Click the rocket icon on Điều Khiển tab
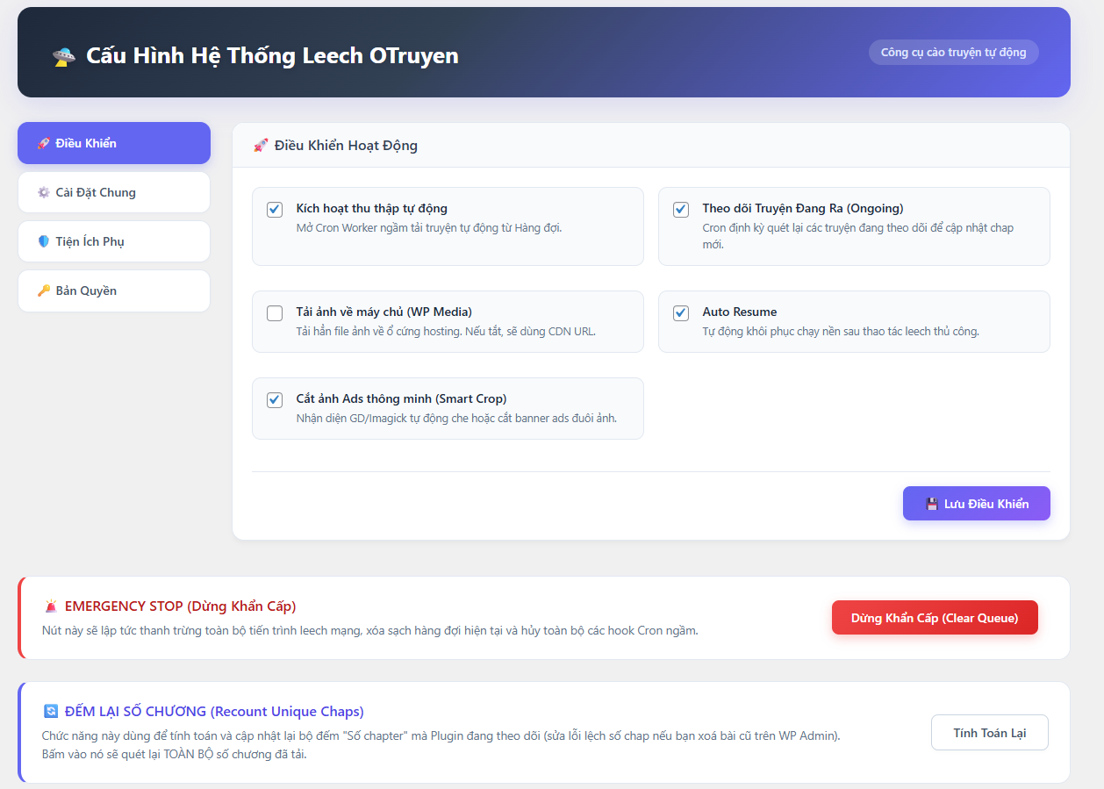Image resolution: width=1104 pixels, height=789 pixels. click(x=43, y=144)
